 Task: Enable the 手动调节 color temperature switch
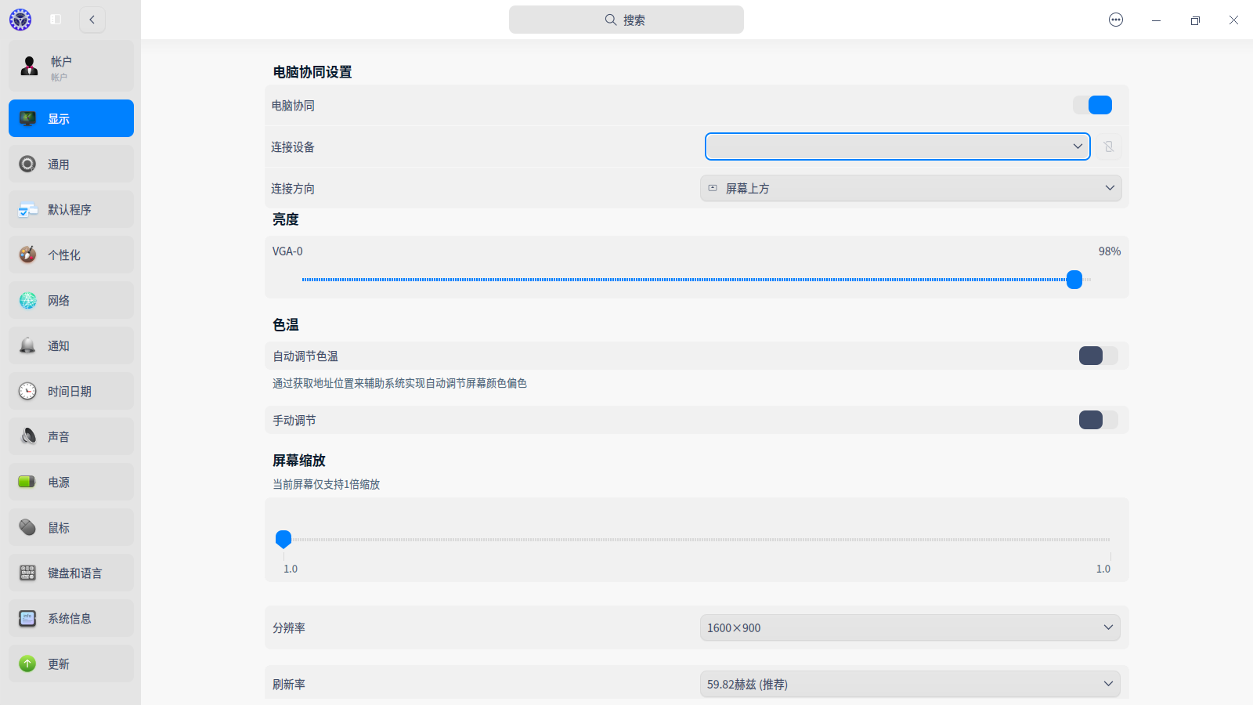pos(1098,420)
